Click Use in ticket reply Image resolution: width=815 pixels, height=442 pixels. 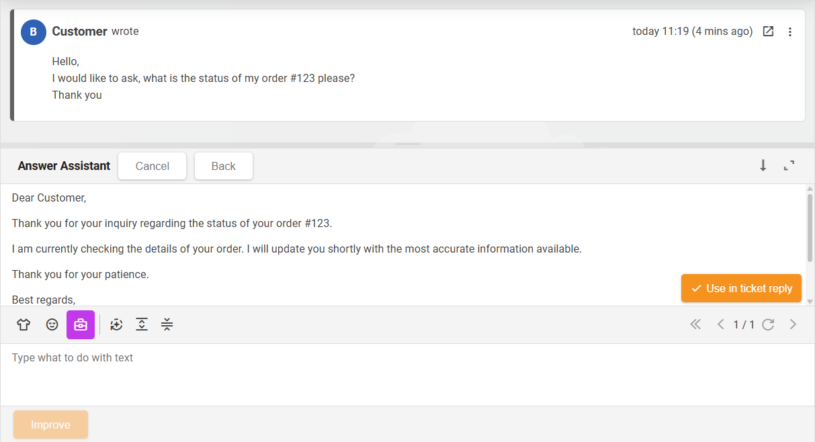pyautogui.click(x=741, y=288)
